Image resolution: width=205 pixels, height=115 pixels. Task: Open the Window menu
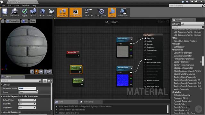click(x=26, y=6)
